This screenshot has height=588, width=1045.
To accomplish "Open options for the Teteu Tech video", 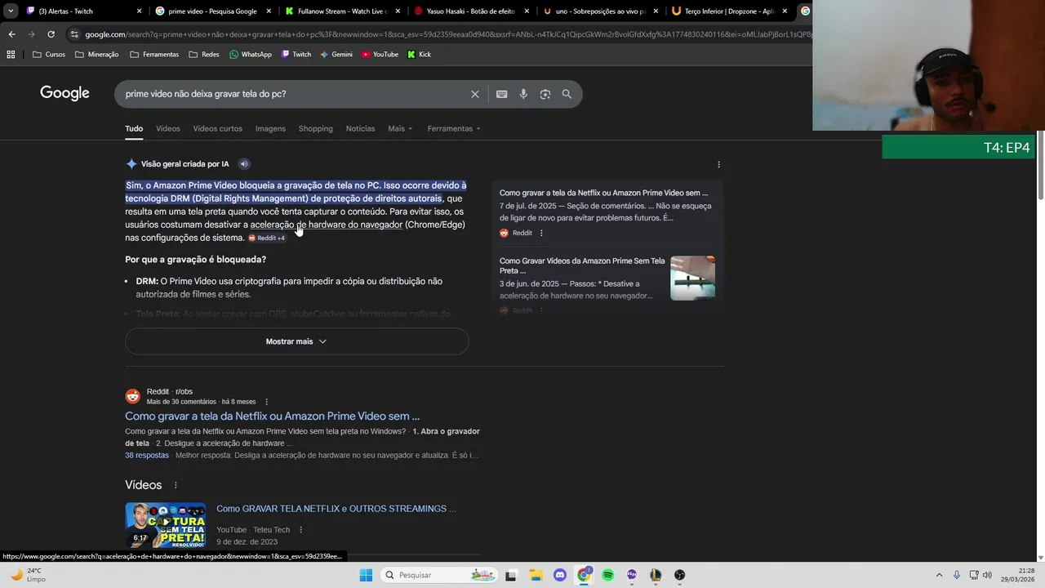I will pos(300,530).
